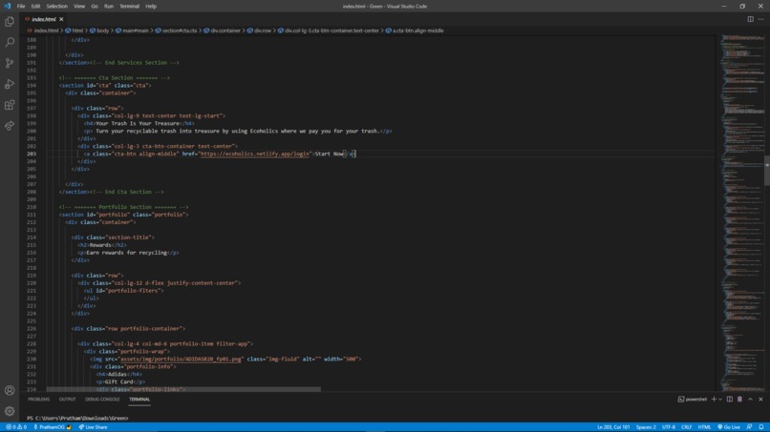Viewport: 770px width, 432px height.
Task: Open the feedback icon in status bar
Action: pos(749,427)
